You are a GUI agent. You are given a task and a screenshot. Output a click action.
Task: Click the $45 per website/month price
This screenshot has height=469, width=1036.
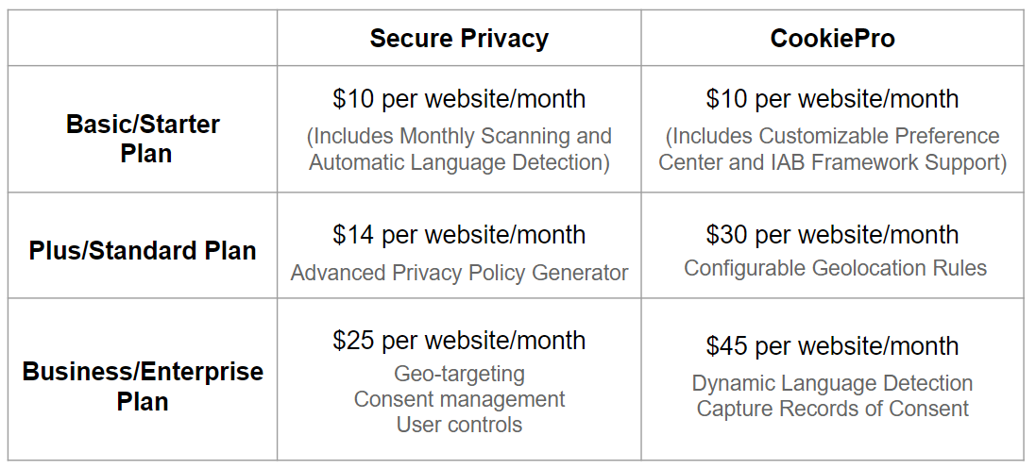(833, 346)
